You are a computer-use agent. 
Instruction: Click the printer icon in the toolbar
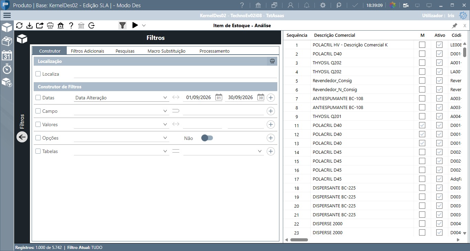[50, 25]
